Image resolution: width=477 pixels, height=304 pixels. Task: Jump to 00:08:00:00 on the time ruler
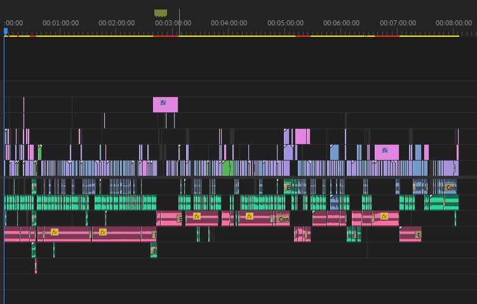453,23
